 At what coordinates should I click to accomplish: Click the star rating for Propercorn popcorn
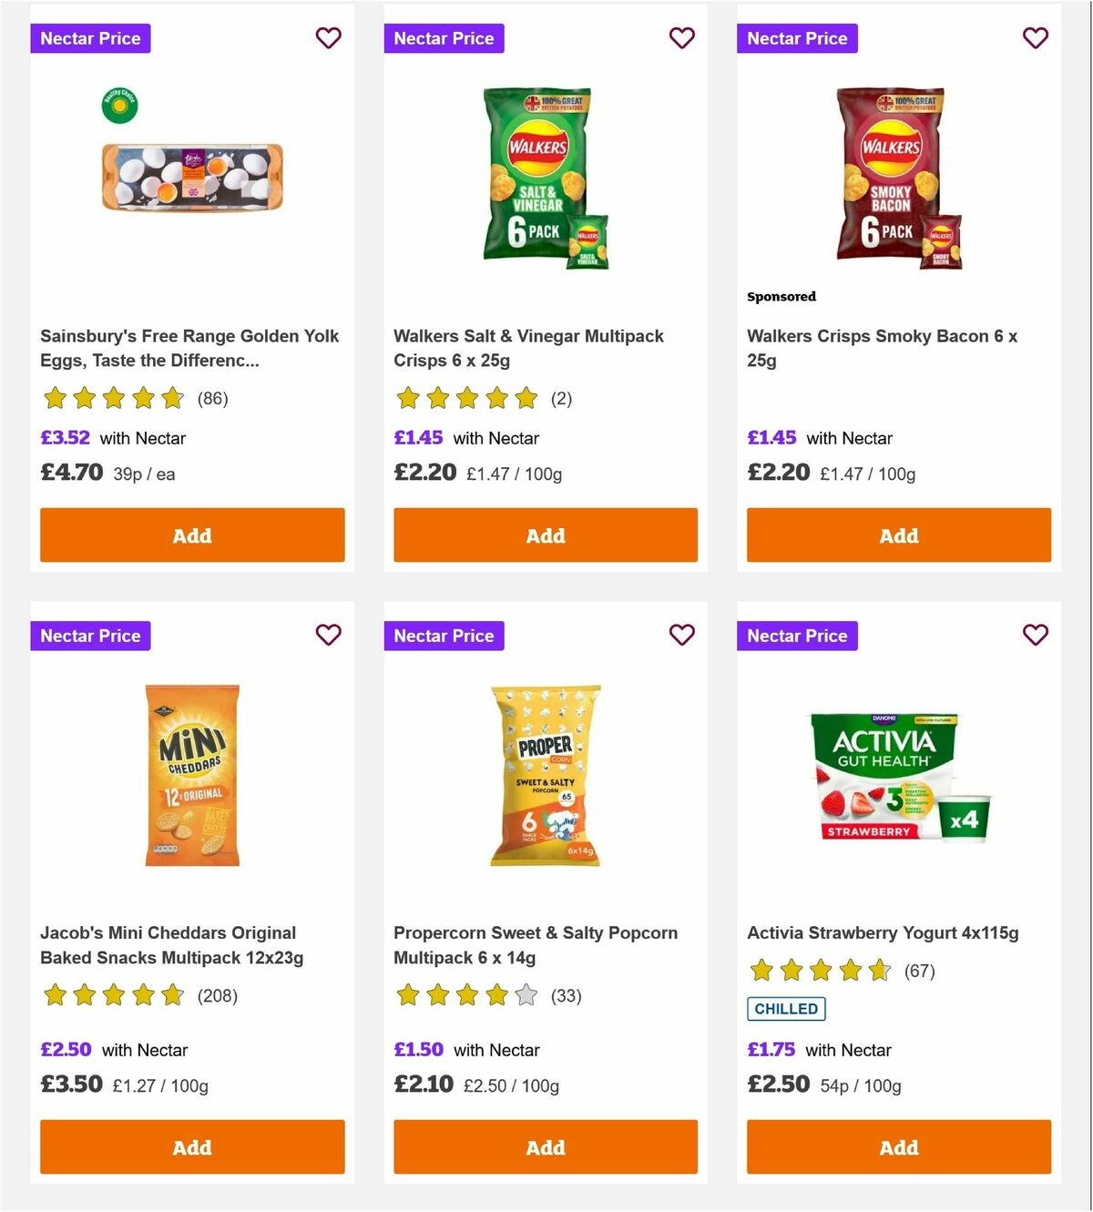(465, 995)
